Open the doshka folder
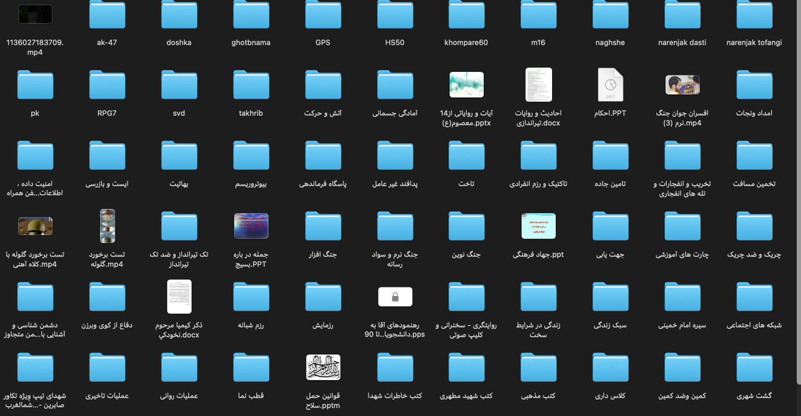 pyautogui.click(x=179, y=14)
